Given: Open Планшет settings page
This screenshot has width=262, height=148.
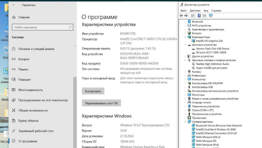Looking at the screenshot, I should pyautogui.click(x=24, y=80).
